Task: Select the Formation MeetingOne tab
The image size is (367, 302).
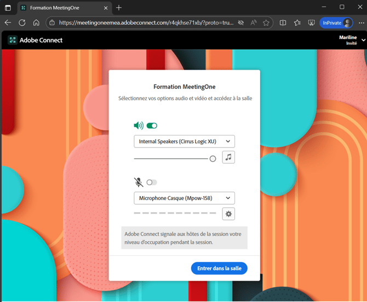Action: [x=65, y=8]
